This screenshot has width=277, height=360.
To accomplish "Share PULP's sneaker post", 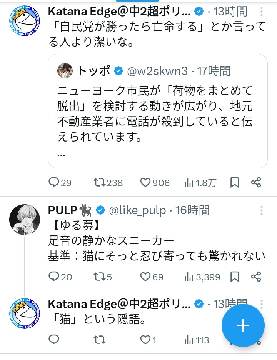I will 256,276.
